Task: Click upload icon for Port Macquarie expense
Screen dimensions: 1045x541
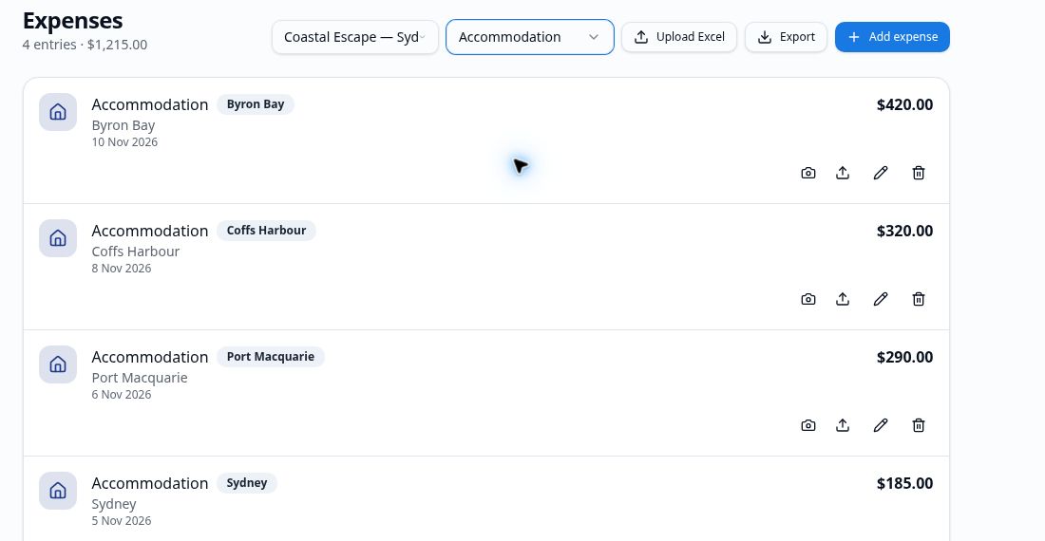Action: [843, 425]
